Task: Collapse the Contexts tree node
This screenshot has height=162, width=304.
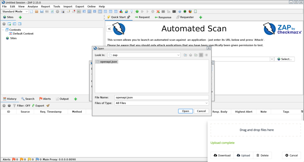Action: click(x=3, y=30)
